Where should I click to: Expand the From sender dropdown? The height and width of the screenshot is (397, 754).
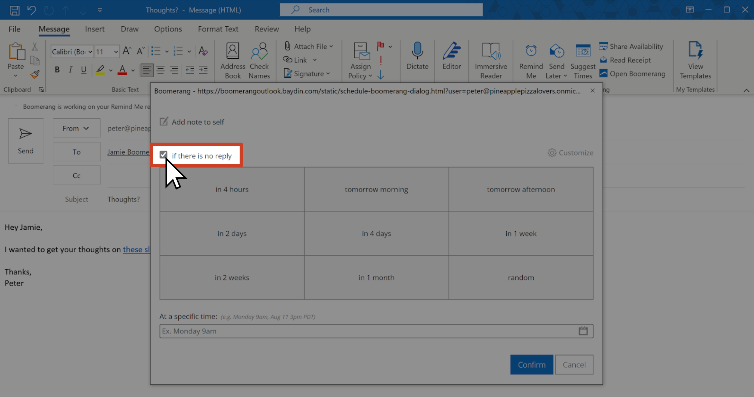76,128
